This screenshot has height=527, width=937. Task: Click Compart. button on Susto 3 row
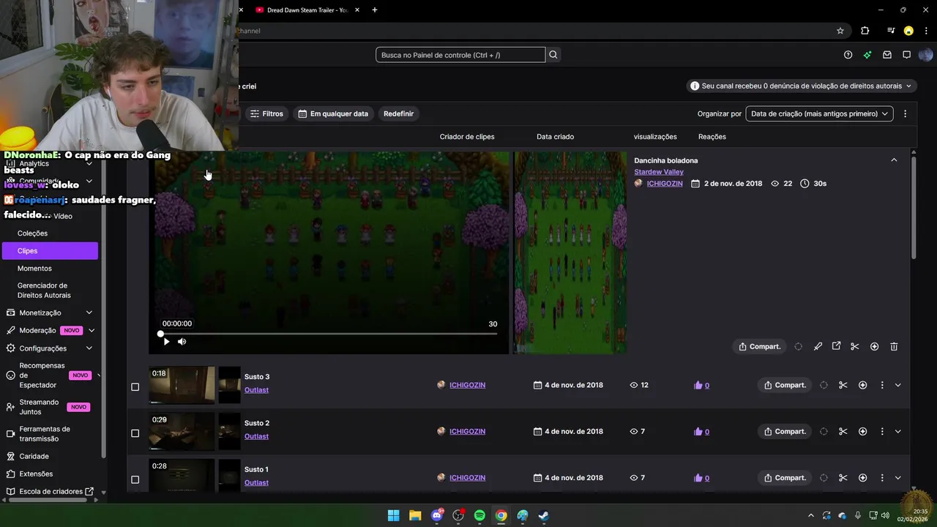coord(785,385)
